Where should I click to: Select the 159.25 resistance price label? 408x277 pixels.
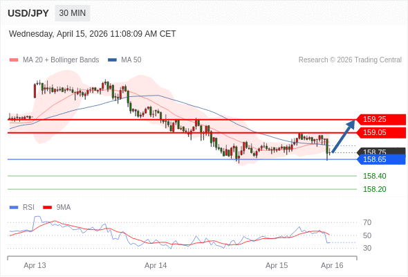381,119
